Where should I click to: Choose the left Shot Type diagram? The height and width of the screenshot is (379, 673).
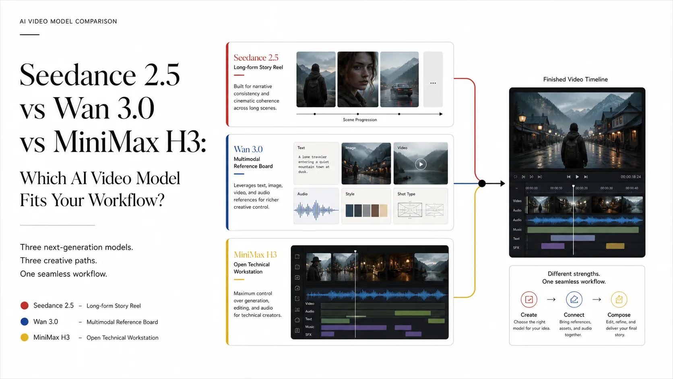pyautogui.click(x=410, y=210)
